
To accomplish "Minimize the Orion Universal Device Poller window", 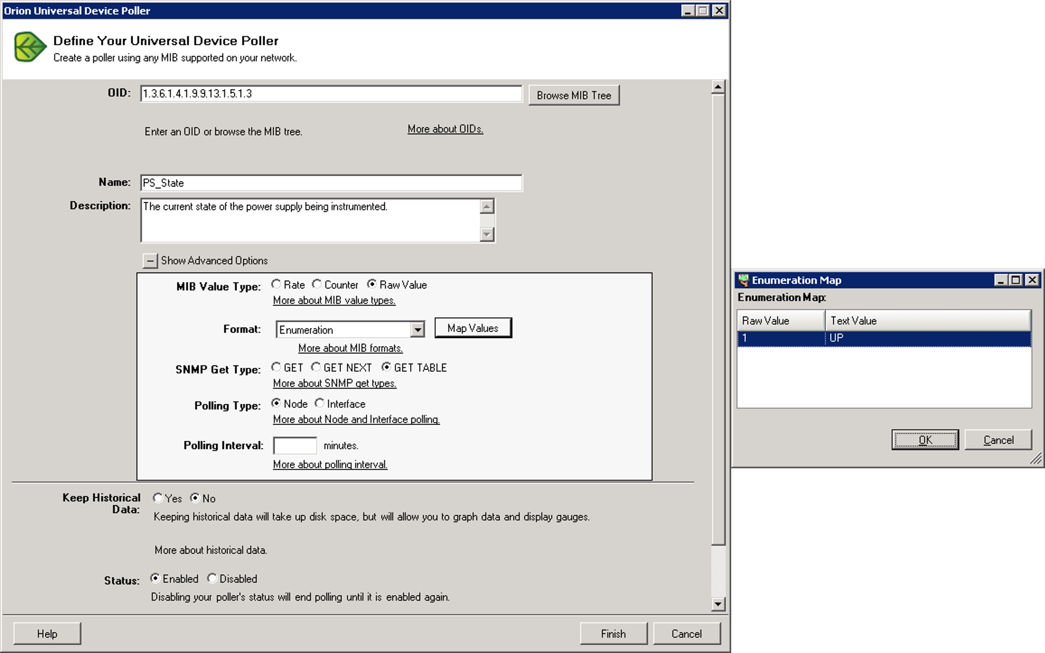I will [688, 10].
